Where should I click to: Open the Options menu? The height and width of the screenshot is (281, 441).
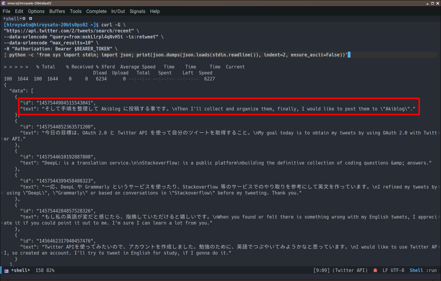(36, 11)
